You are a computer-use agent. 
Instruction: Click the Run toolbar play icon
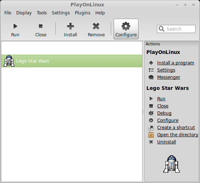point(15,26)
